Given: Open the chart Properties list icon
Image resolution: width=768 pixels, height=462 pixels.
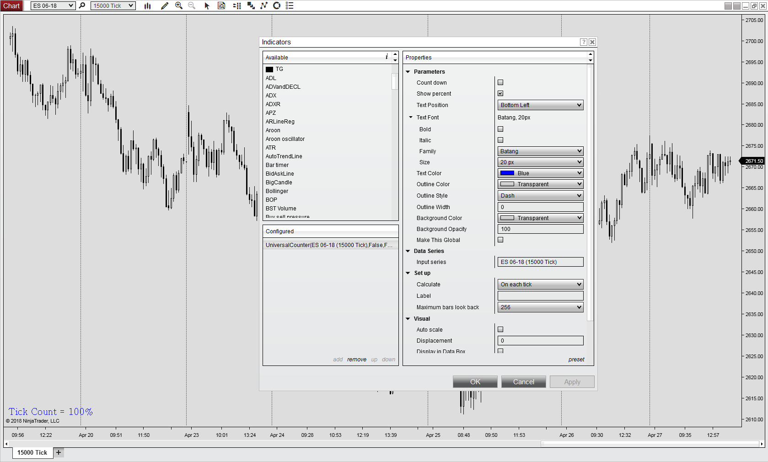Looking at the screenshot, I should pyautogui.click(x=290, y=5).
